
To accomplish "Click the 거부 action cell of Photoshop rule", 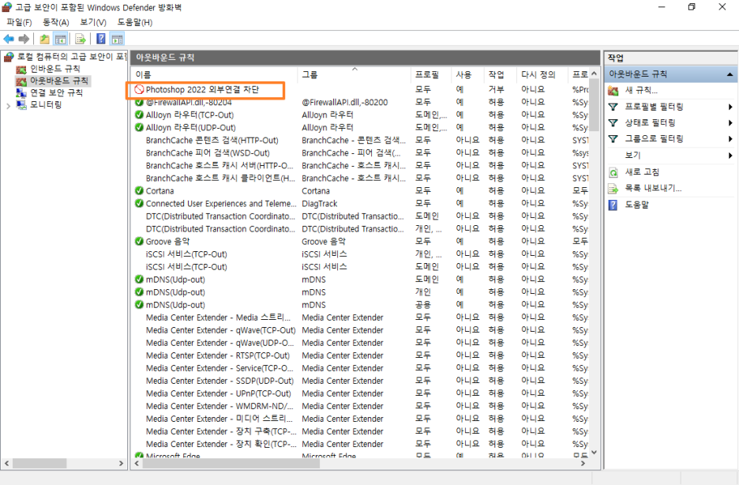I will coord(497,89).
